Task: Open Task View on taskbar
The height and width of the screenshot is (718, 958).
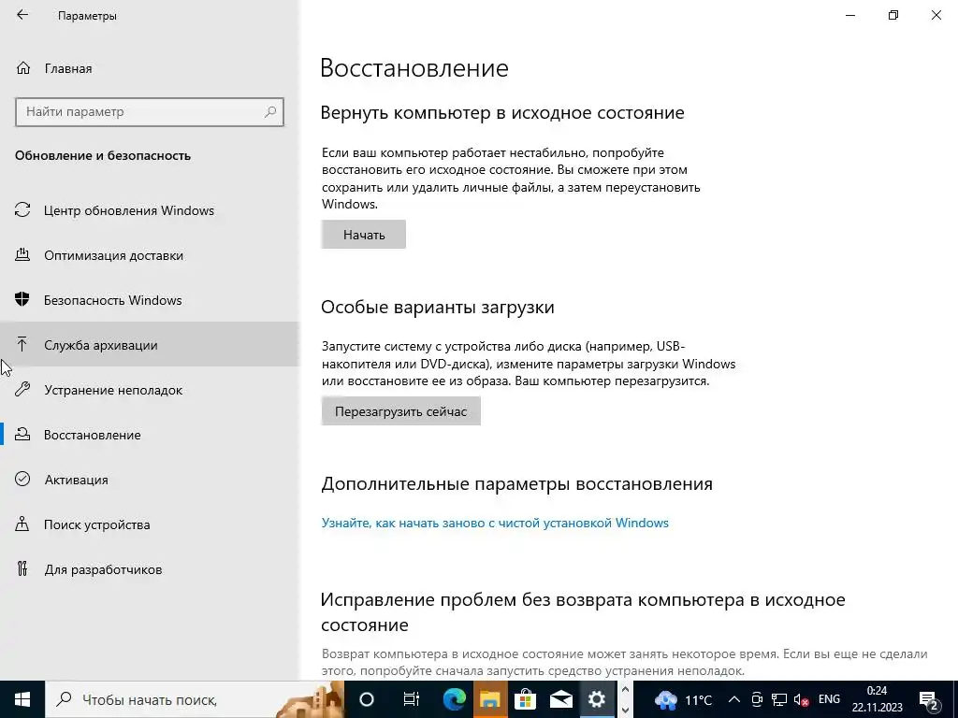Action: (412, 699)
